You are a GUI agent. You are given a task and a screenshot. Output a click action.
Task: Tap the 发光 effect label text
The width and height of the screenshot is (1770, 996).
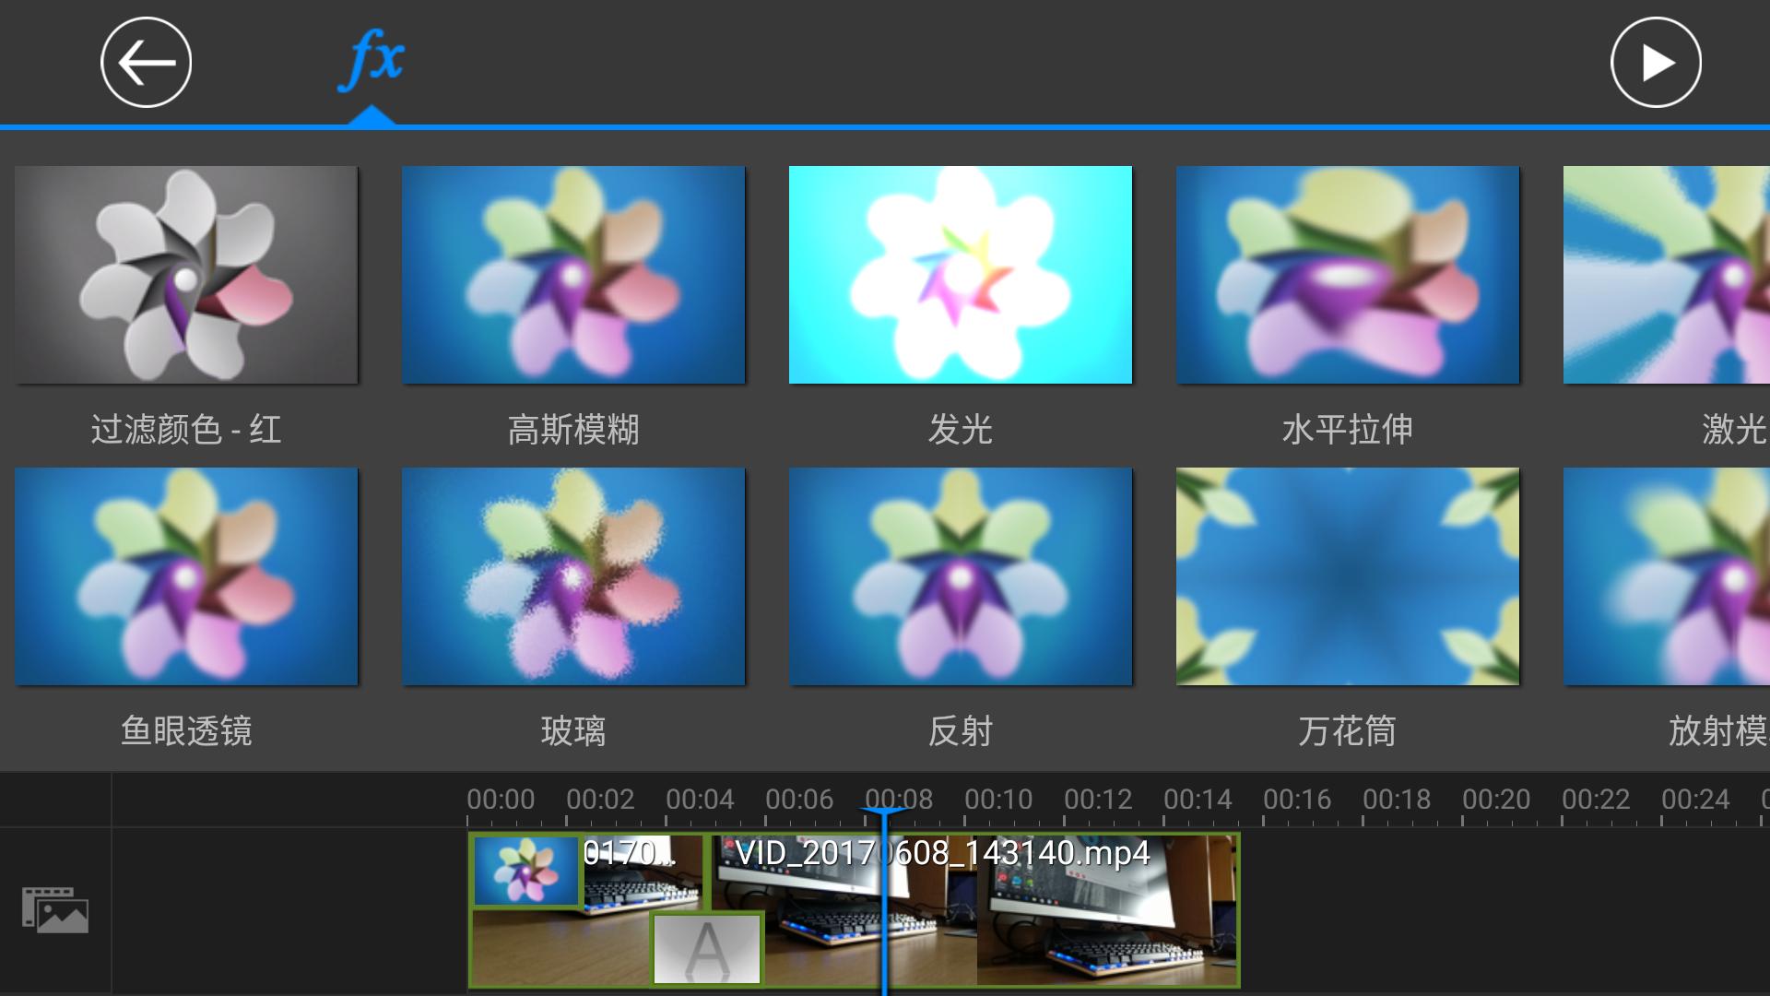click(x=960, y=429)
